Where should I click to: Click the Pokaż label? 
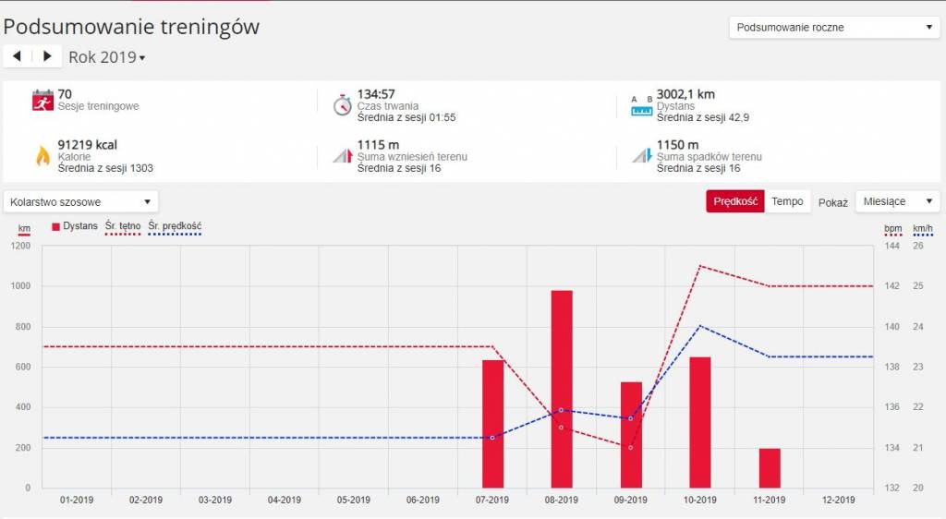click(832, 202)
